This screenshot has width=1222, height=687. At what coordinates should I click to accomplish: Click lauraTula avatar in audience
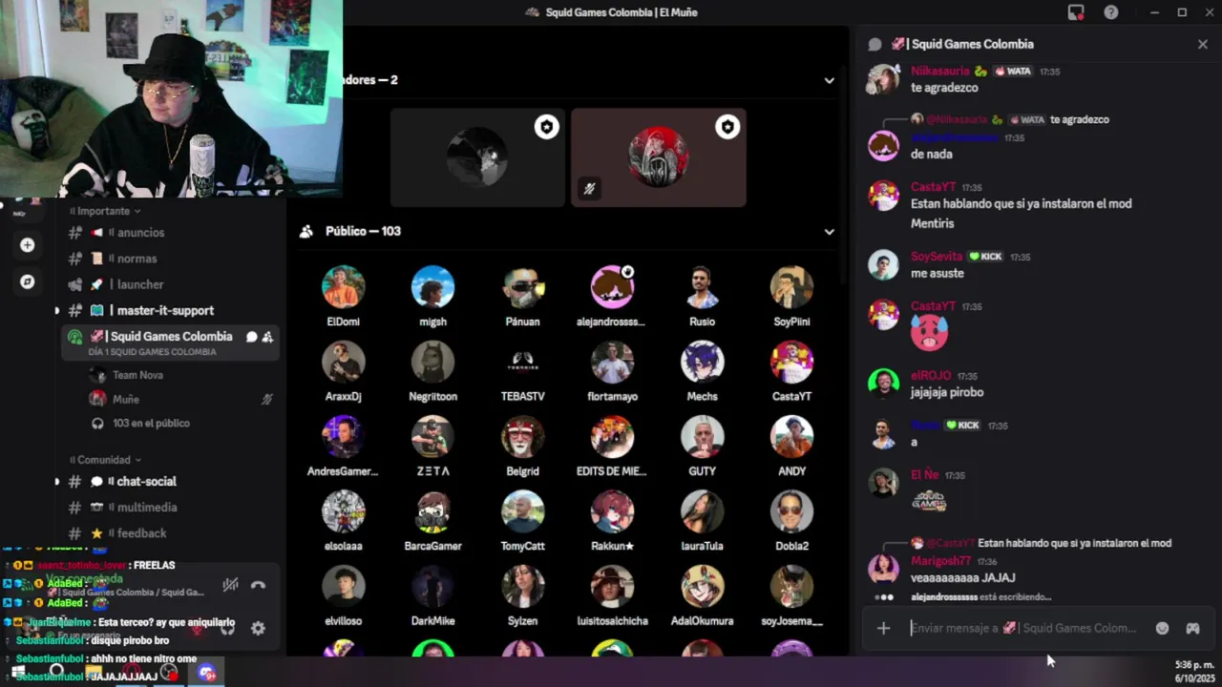pos(702,511)
